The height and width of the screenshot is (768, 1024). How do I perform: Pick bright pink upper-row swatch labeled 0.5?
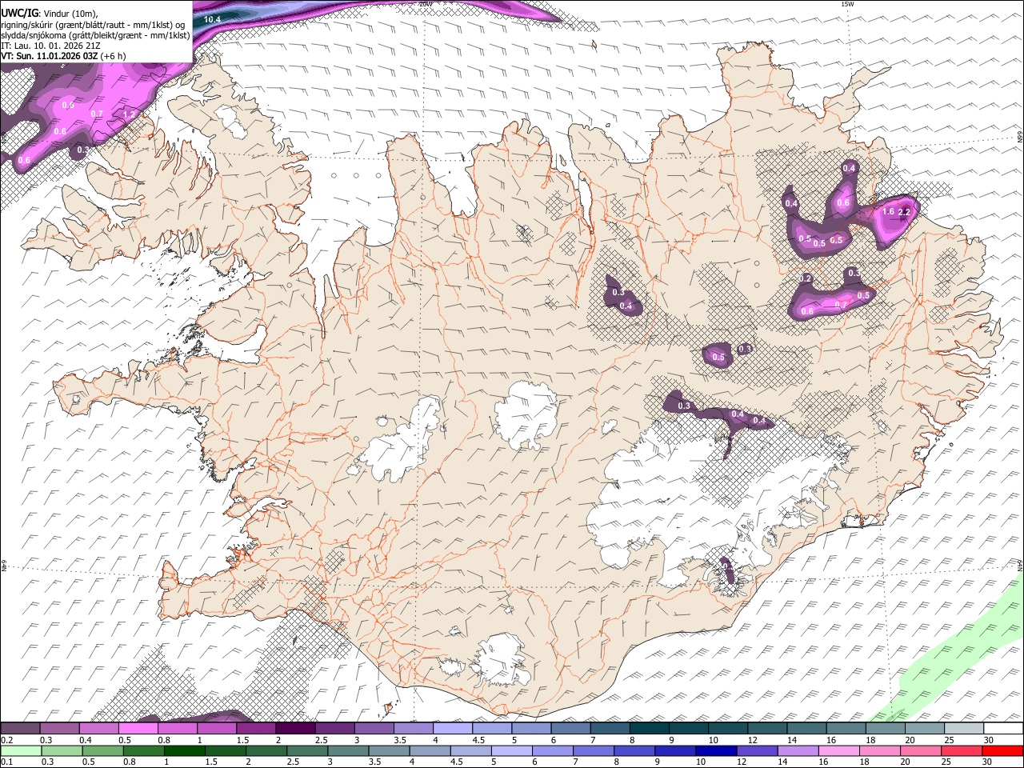[138, 729]
